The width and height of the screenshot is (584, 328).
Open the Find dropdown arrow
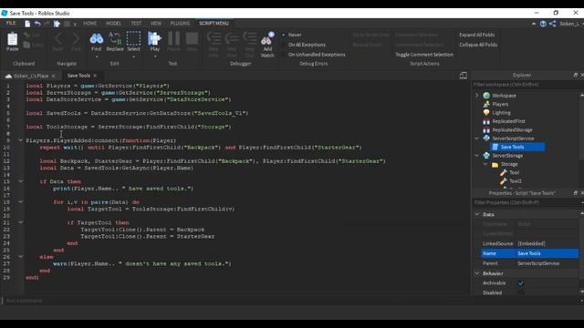tap(97, 56)
